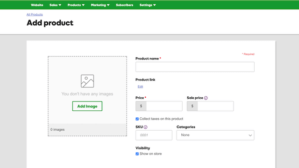
Task: Click the Visibility label
Action: (142, 148)
